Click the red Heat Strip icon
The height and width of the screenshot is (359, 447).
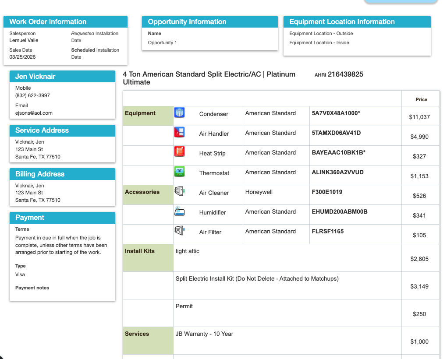pyautogui.click(x=180, y=152)
